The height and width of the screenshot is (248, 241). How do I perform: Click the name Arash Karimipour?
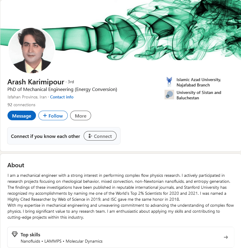36,82
